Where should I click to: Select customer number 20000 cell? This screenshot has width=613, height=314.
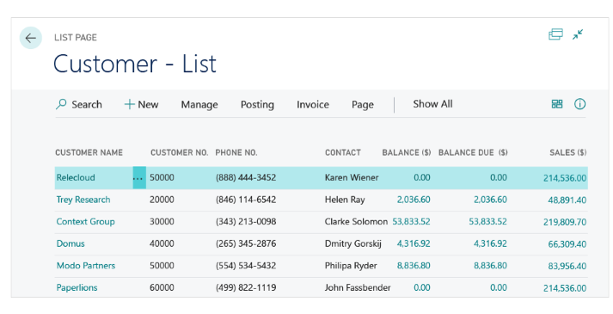tap(162, 200)
